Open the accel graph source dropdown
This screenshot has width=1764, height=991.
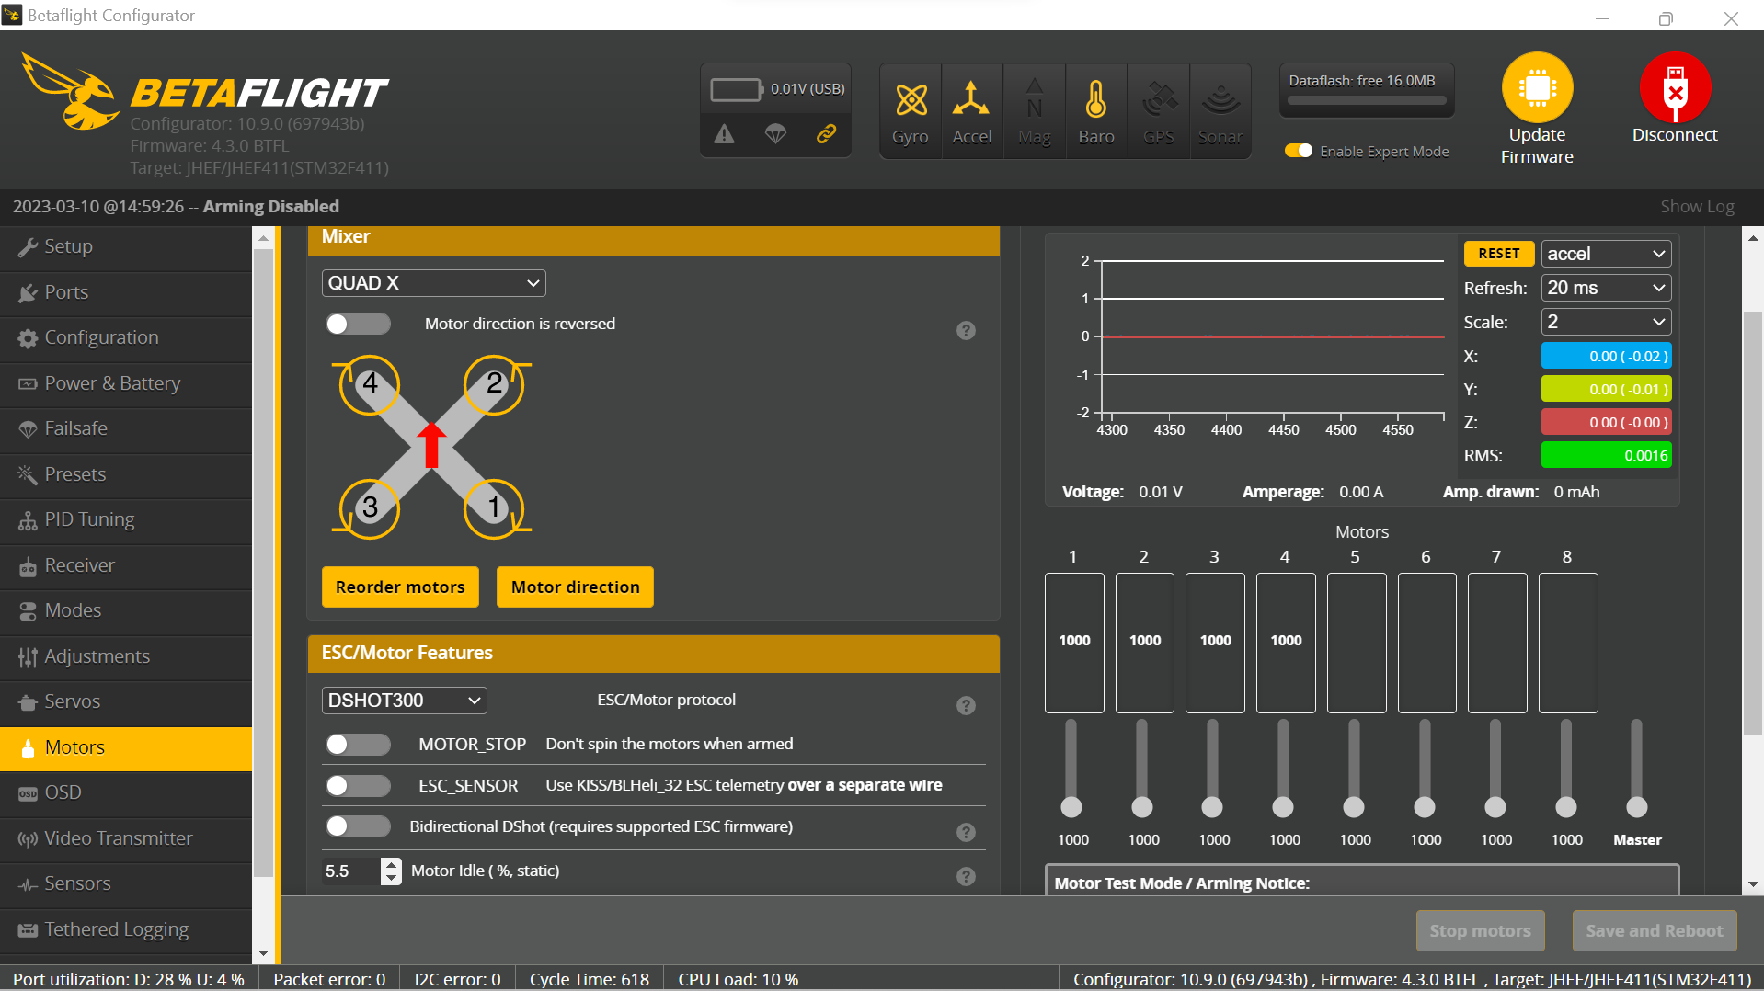pyautogui.click(x=1606, y=254)
